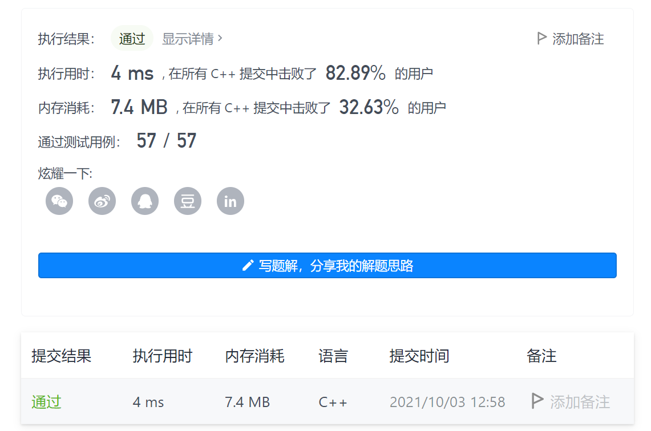651x431 pixels.
Task: Click flag icon in submission row 添加备注
Action: 537,401
